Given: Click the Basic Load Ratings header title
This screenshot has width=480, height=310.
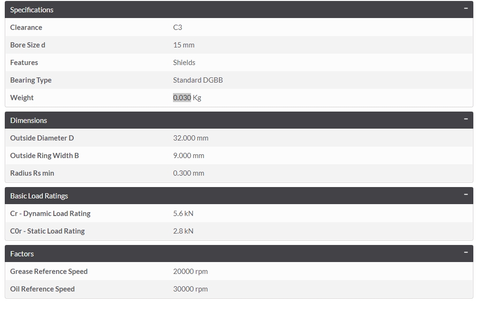Looking at the screenshot, I should [39, 196].
